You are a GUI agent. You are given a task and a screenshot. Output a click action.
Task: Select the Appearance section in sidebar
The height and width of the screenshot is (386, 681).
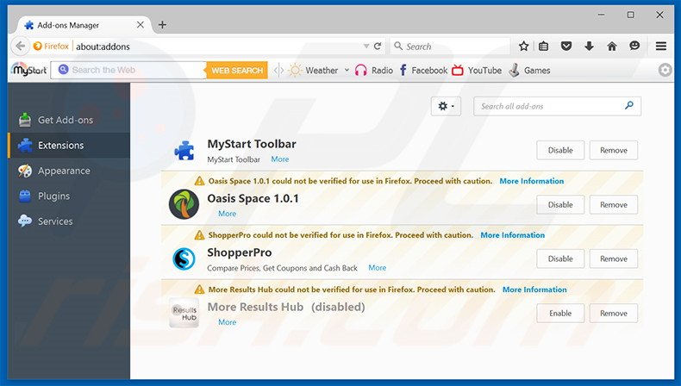(x=63, y=171)
